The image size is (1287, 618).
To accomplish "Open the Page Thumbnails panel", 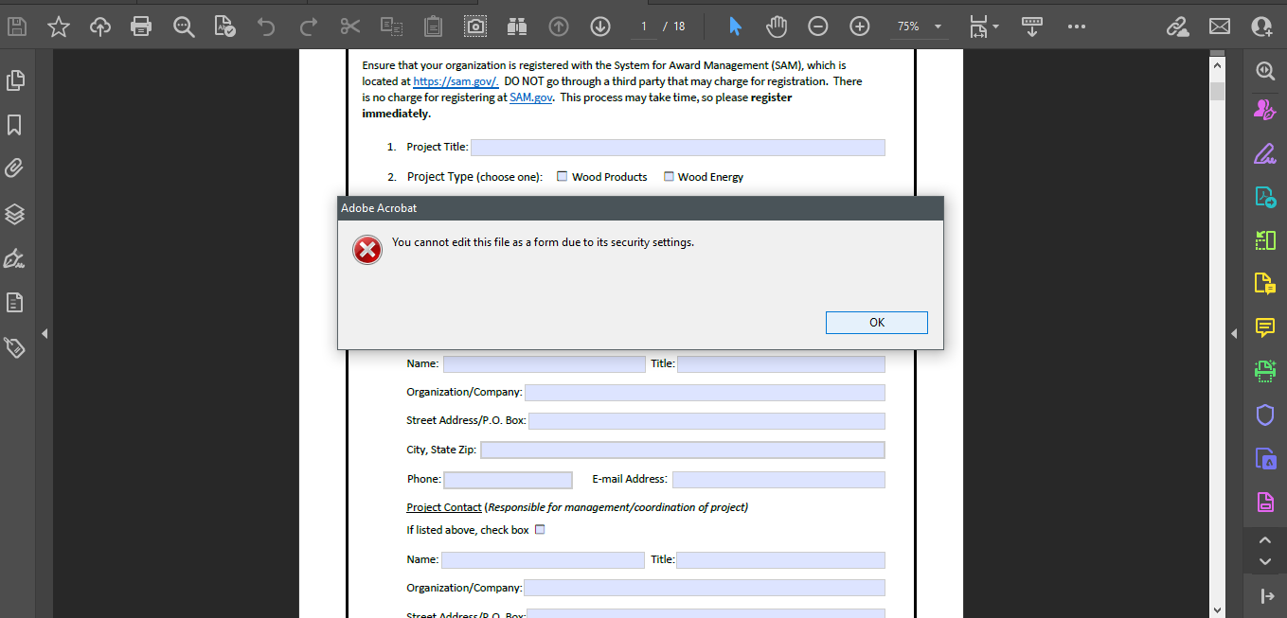I will [x=14, y=81].
